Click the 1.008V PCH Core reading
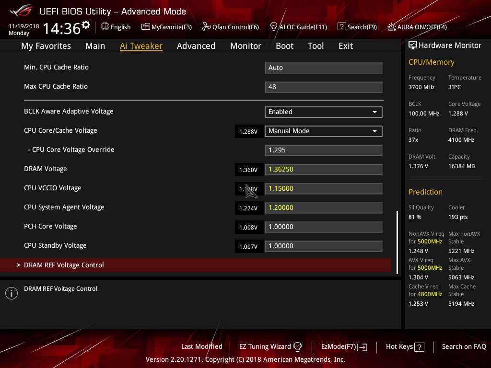This screenshot has width=491, height=368. 248,228
